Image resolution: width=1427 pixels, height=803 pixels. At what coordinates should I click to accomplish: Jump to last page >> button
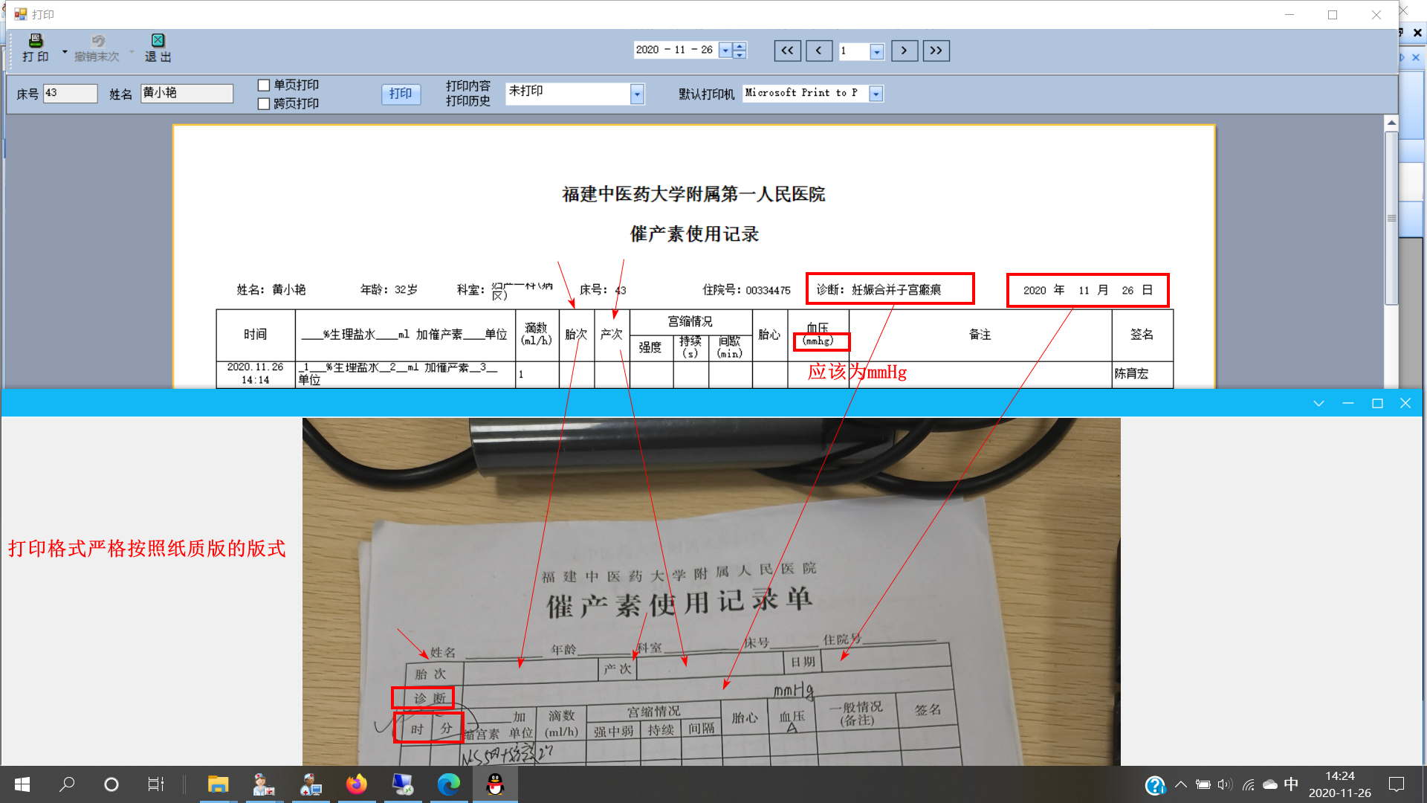click(x=936, y=51)
